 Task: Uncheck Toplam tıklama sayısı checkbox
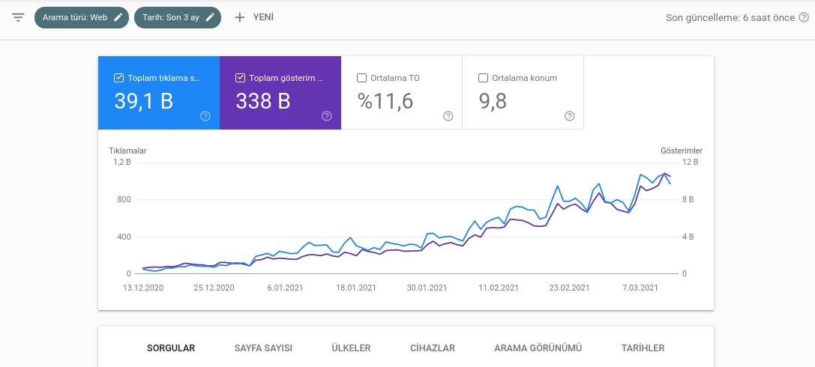(118, 78)
